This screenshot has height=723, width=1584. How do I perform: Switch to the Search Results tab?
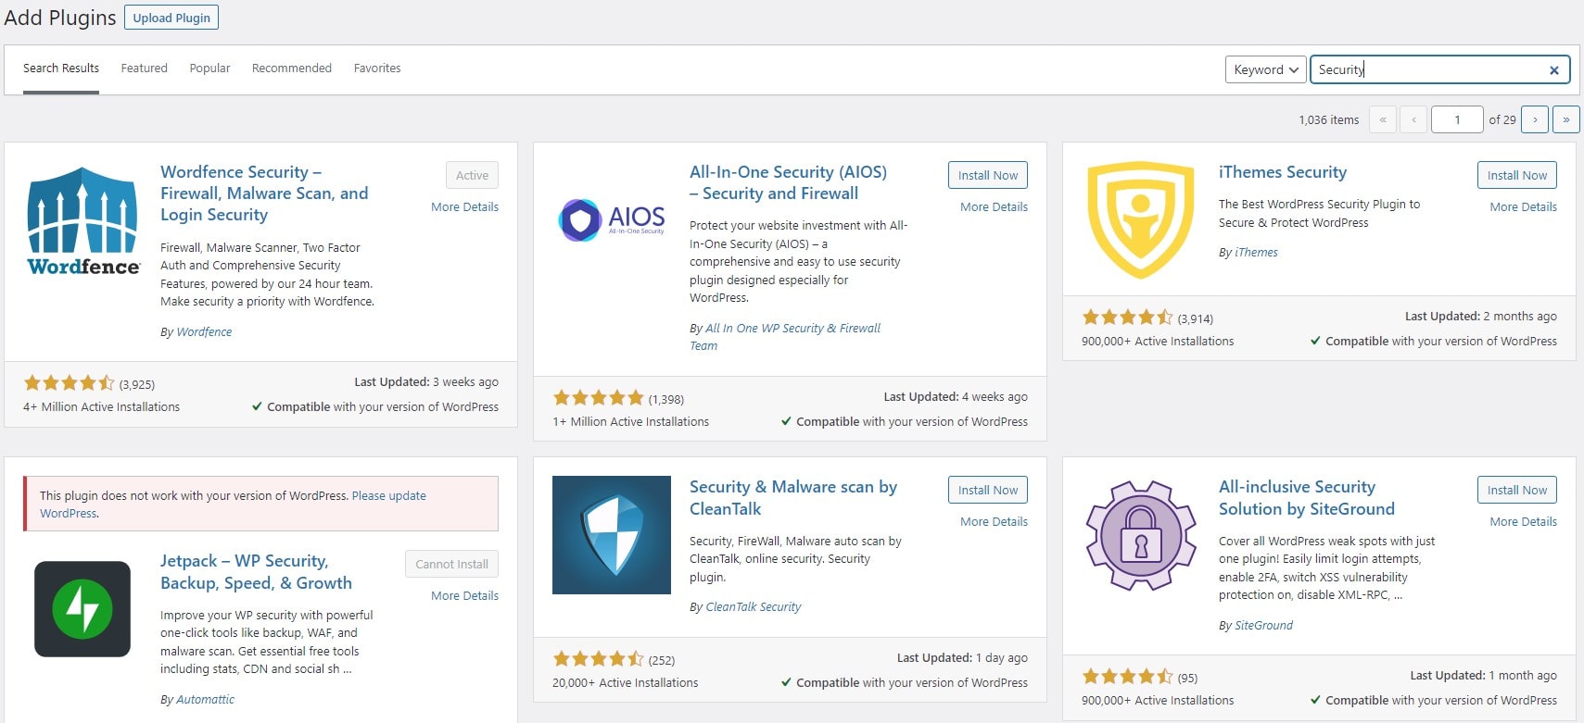tap(61, 69)
